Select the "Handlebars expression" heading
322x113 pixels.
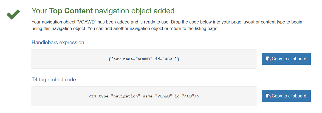(58, 43)
